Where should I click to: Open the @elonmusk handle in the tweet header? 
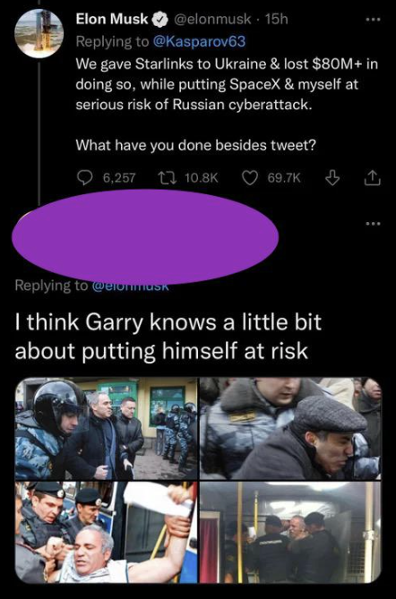[213, 19]
